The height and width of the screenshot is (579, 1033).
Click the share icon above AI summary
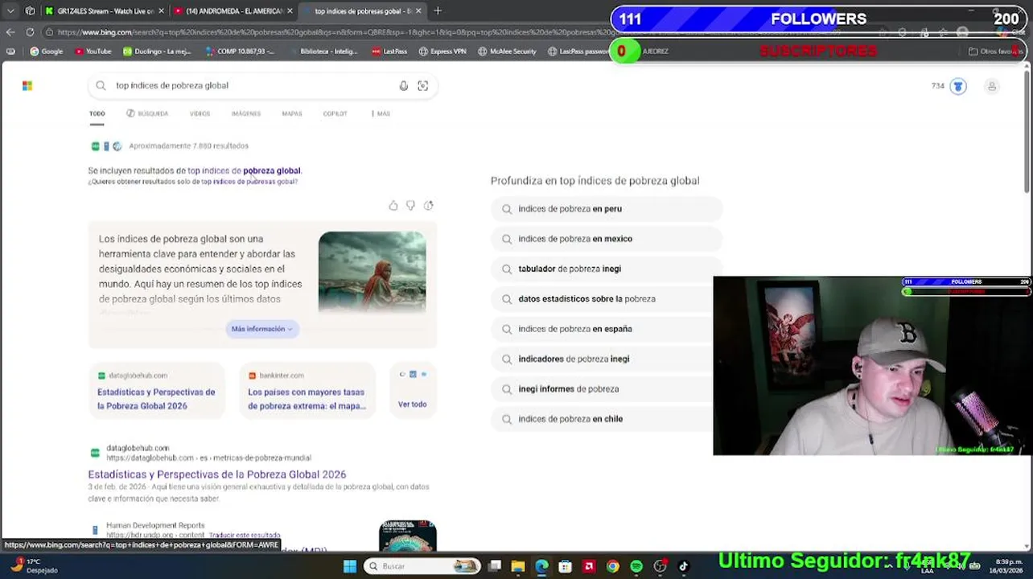tap(428, 206)
